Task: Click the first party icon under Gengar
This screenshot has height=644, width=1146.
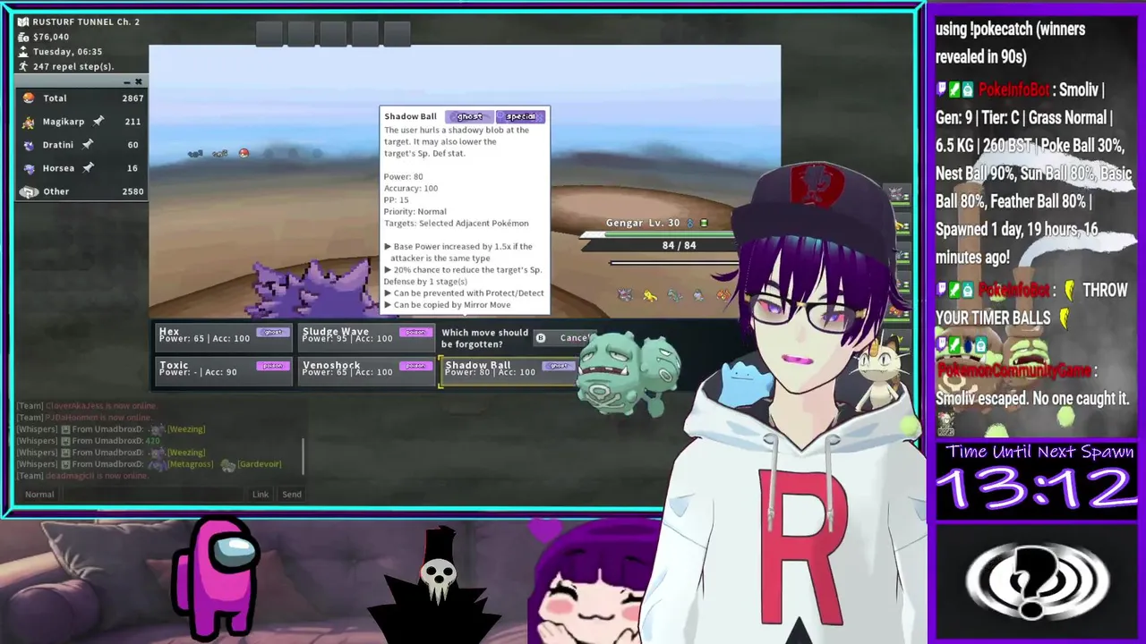Action: point(625,294)
